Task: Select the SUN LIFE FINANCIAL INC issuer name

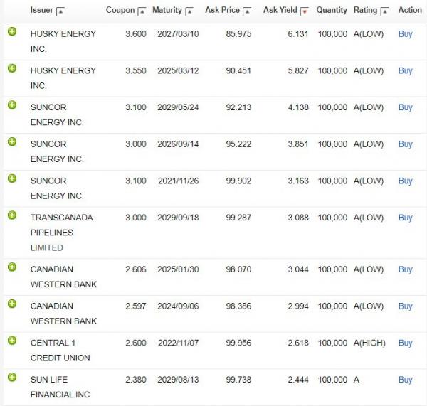Action: [60, 388]
